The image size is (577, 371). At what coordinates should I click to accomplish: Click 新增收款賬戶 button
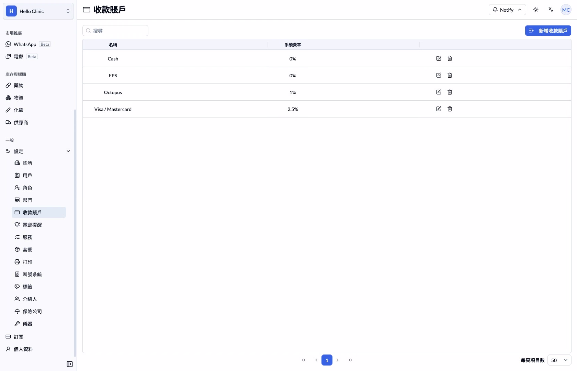pyautogui.click(x=548, y=31)
